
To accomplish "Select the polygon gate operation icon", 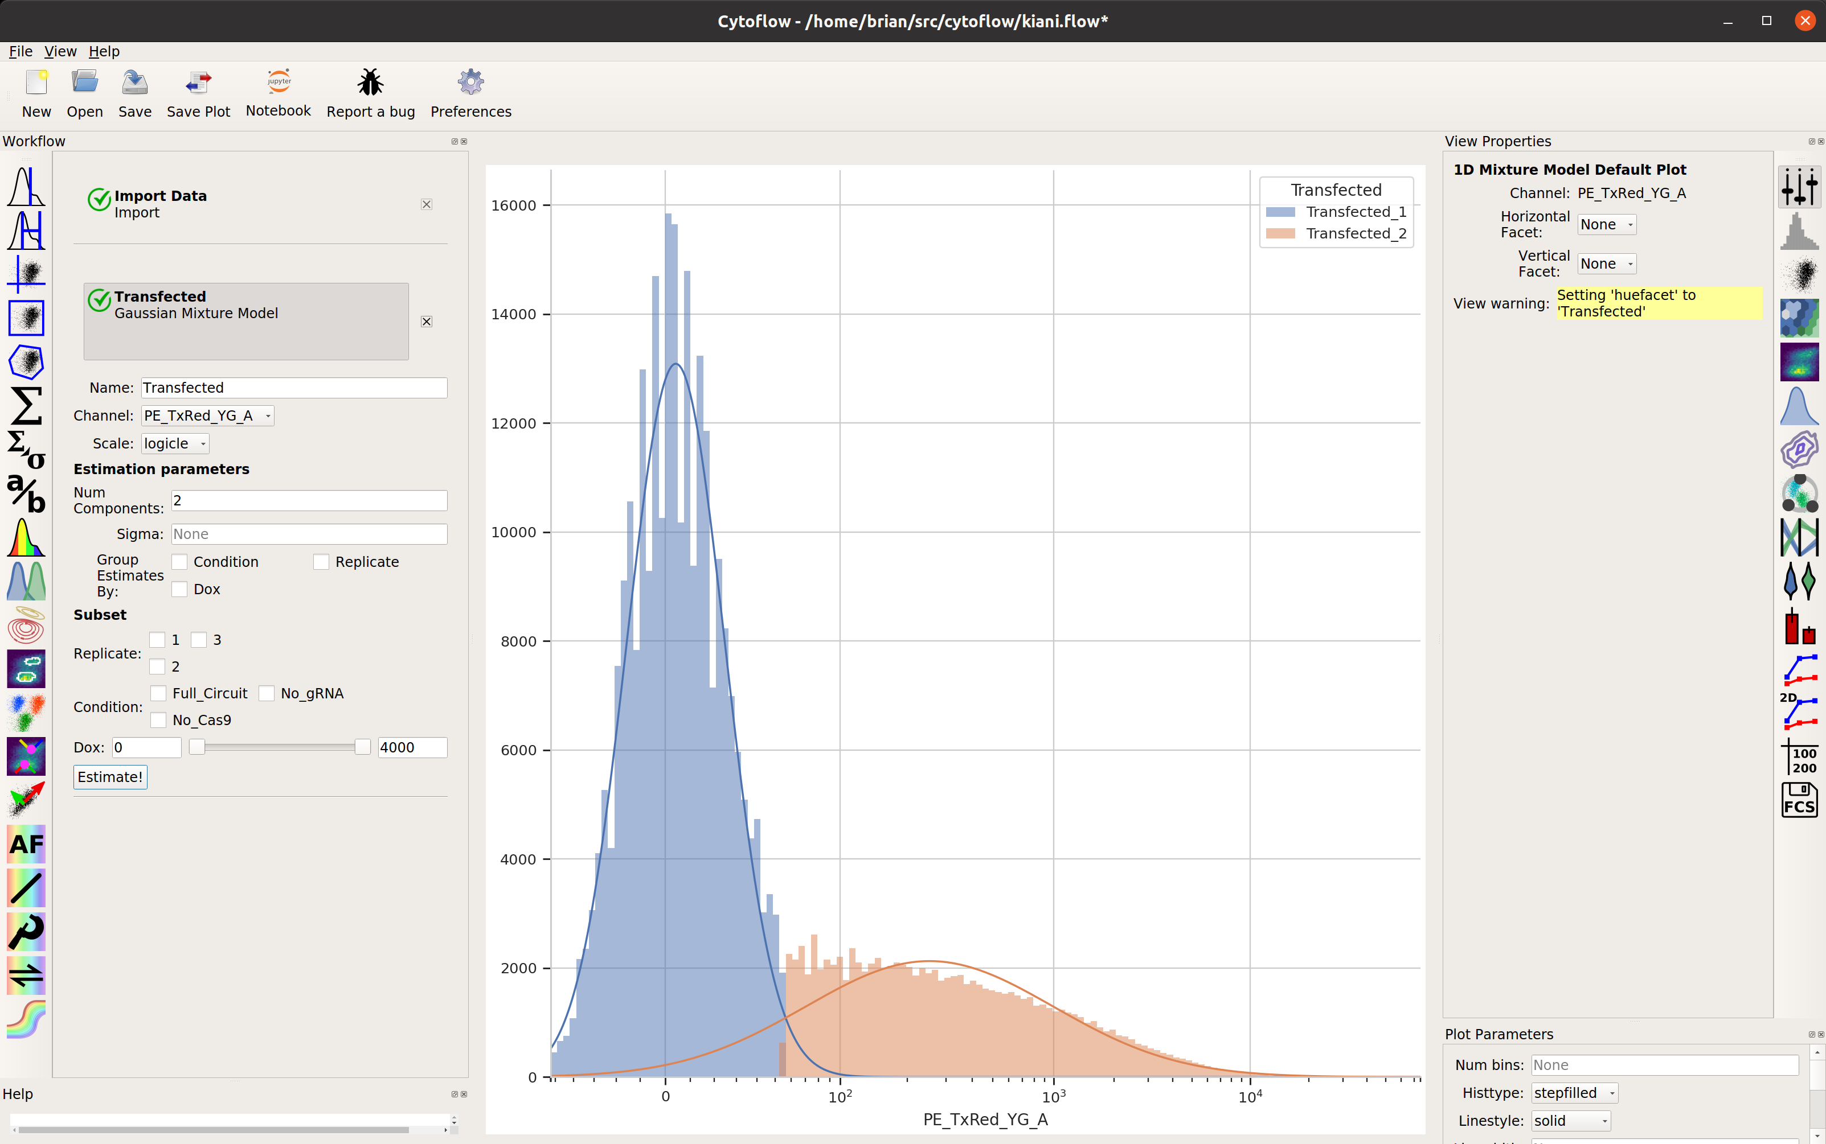I will 26,361.
